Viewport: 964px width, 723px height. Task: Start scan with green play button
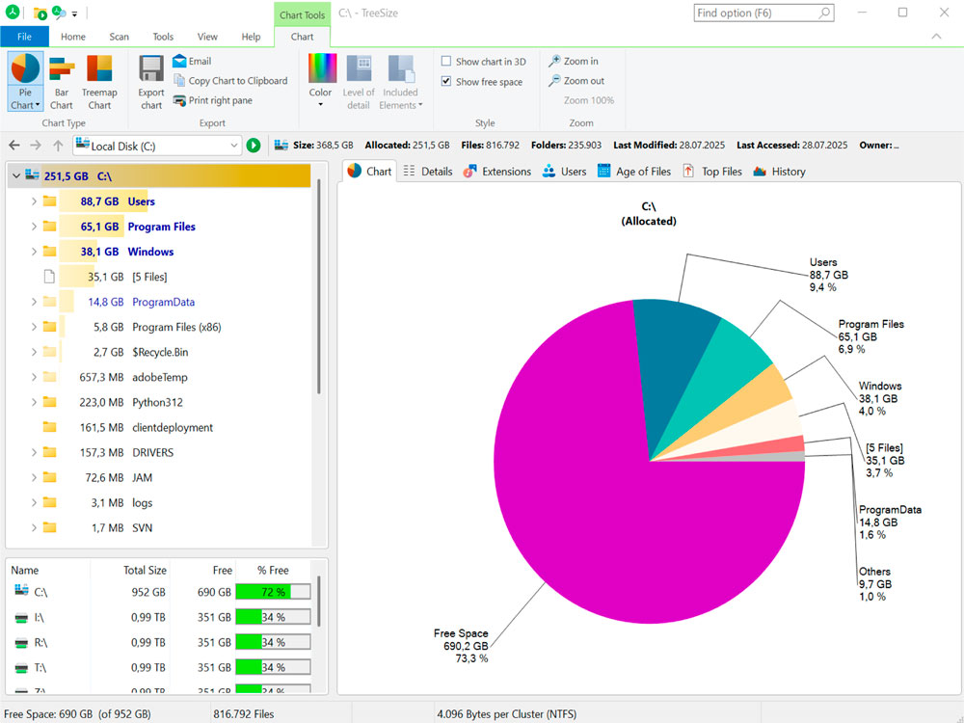[x=254, y=146]
